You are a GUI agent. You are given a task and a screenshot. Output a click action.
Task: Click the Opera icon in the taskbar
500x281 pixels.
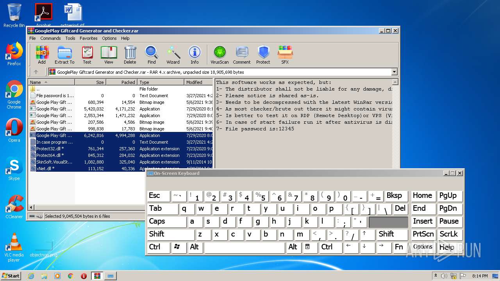point(84,276)
